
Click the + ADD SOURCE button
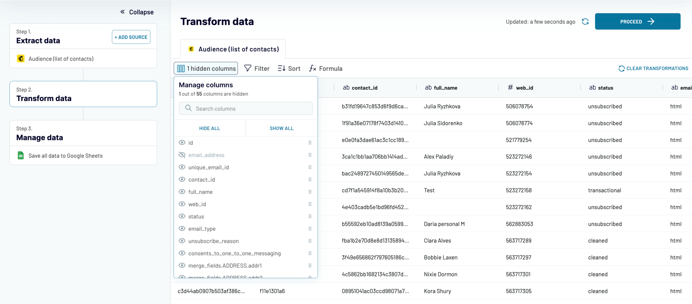(x=131, y=37)
